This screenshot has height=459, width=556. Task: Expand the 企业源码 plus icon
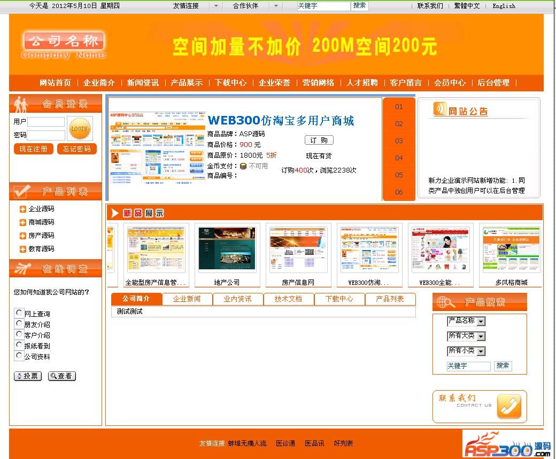pyautogui.click(x=22, y=209)
